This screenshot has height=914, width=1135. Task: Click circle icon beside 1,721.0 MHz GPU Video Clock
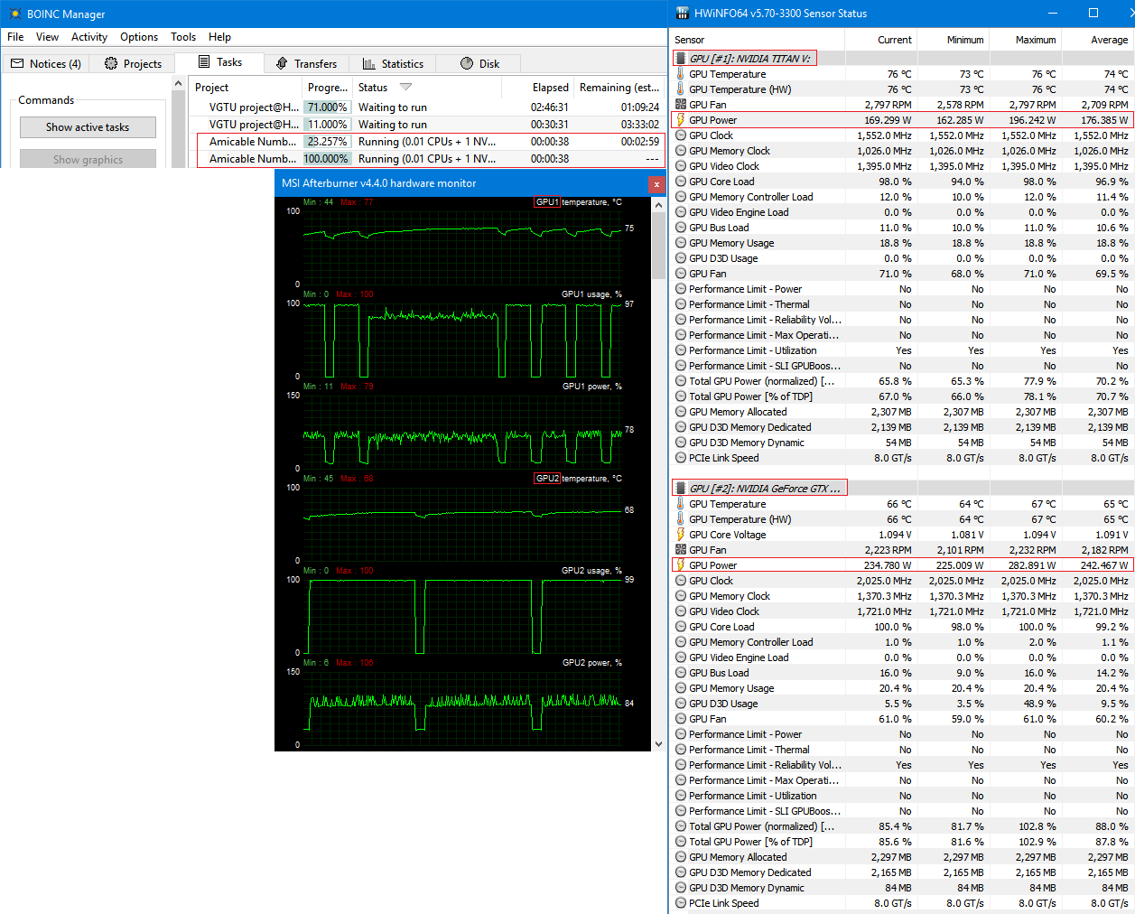(681, 611)
